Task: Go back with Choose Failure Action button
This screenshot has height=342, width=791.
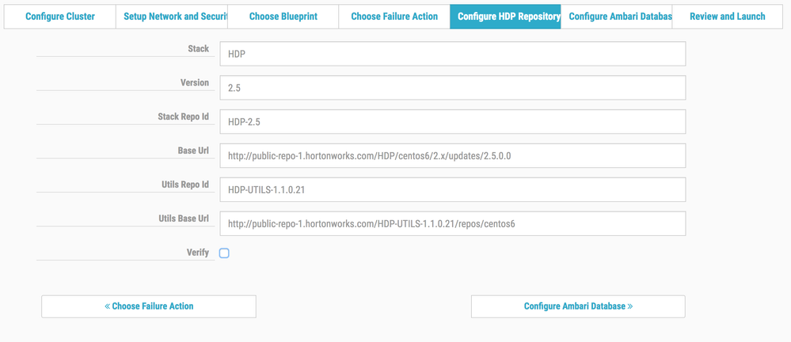Action: [x=149, y=306]
